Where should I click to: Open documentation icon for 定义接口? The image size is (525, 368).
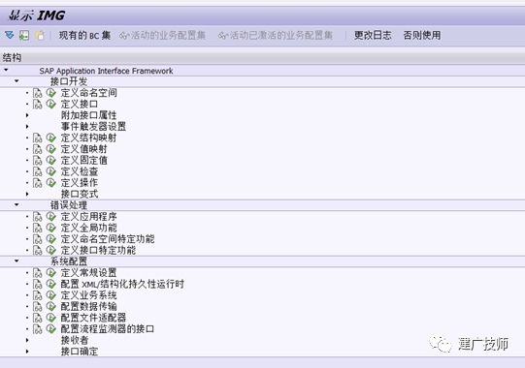[38, 105]
